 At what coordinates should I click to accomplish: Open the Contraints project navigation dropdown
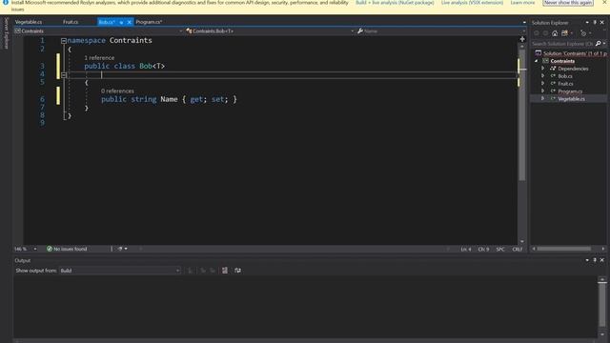coord(98,31)
